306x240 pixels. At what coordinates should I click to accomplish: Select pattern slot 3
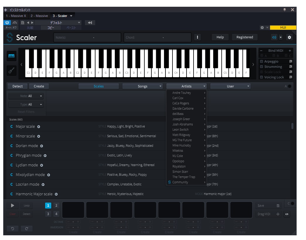pos(48,214)
